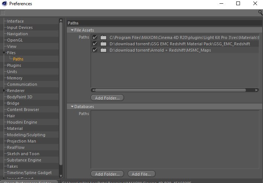Screen dimensions: 263x183
Task: Select Sketch and Toon category
Action: [x=23, y=154]
